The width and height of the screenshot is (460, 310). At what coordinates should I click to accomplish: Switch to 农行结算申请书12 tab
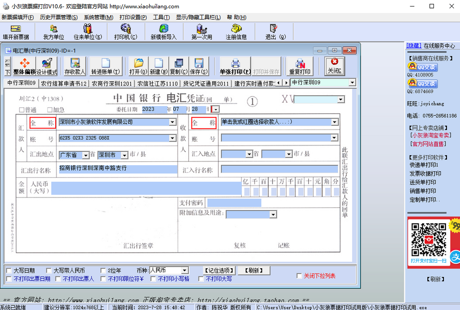point(64,83)
